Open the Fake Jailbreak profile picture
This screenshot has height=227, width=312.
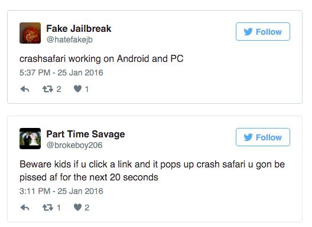tap(30, 33)
